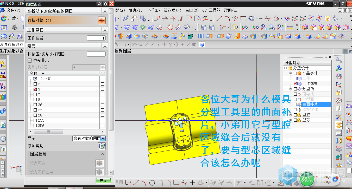Check the 分型线 checkbox
Viewport: 352px width, 189px height.
[295, 89]
